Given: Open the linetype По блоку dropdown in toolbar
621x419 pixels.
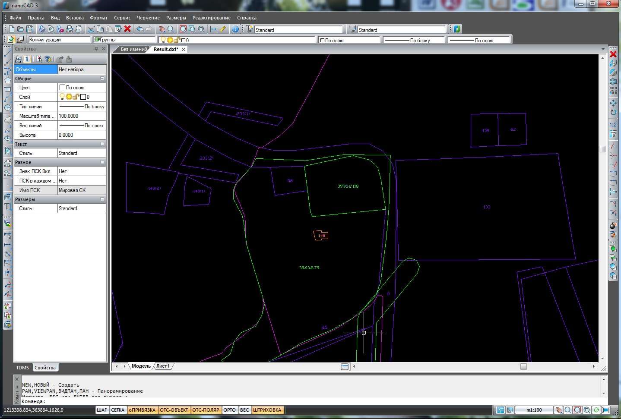Looking at the screenshot, I should [414, 40].
